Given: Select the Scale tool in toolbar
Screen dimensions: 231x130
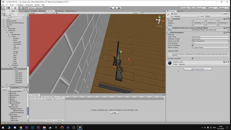Looking at the screenshot, I should click(x=16, y=8).
